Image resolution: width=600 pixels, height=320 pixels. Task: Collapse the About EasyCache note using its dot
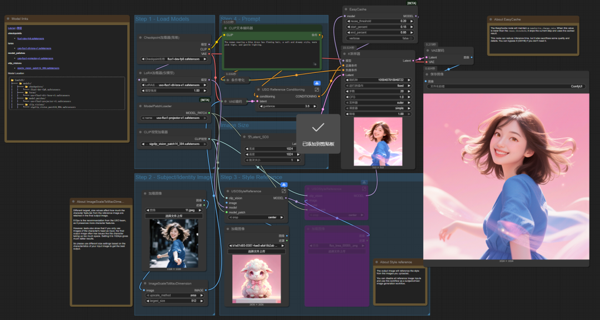click(x=491, y=19)
